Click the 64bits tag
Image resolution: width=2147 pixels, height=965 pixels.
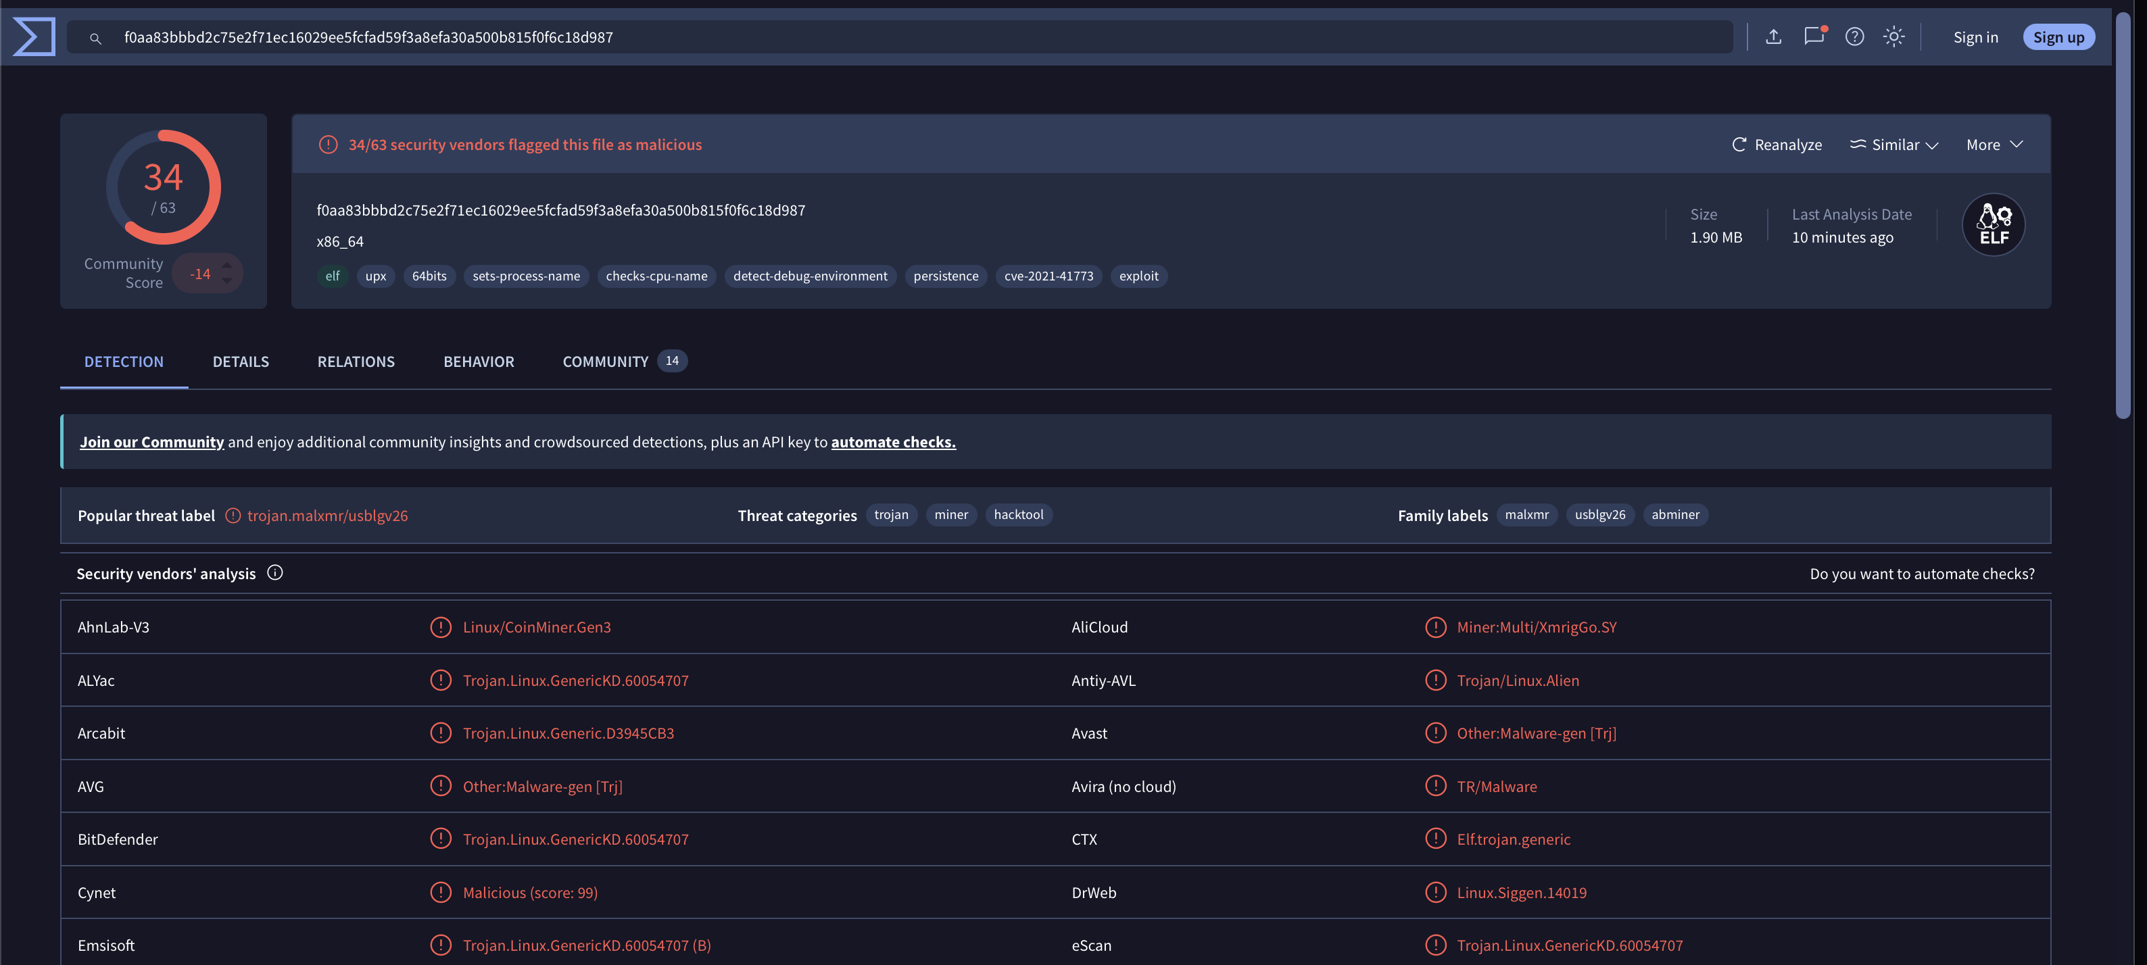pos(429,276)
